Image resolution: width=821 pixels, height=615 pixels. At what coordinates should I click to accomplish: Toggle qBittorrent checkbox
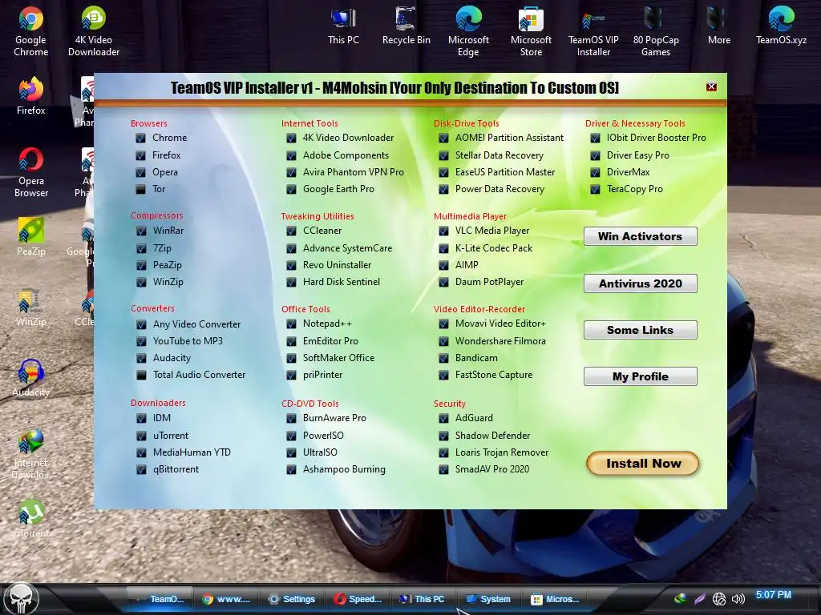click(x=141, y=469)
